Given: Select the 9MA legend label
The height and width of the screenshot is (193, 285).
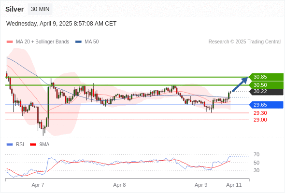Looking at the screenshot, I should (x=44, y=145).
